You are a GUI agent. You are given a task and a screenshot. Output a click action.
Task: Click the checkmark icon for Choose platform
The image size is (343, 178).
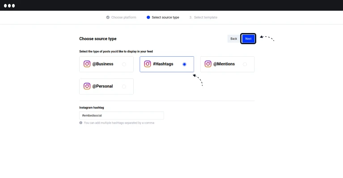point(108,17)
